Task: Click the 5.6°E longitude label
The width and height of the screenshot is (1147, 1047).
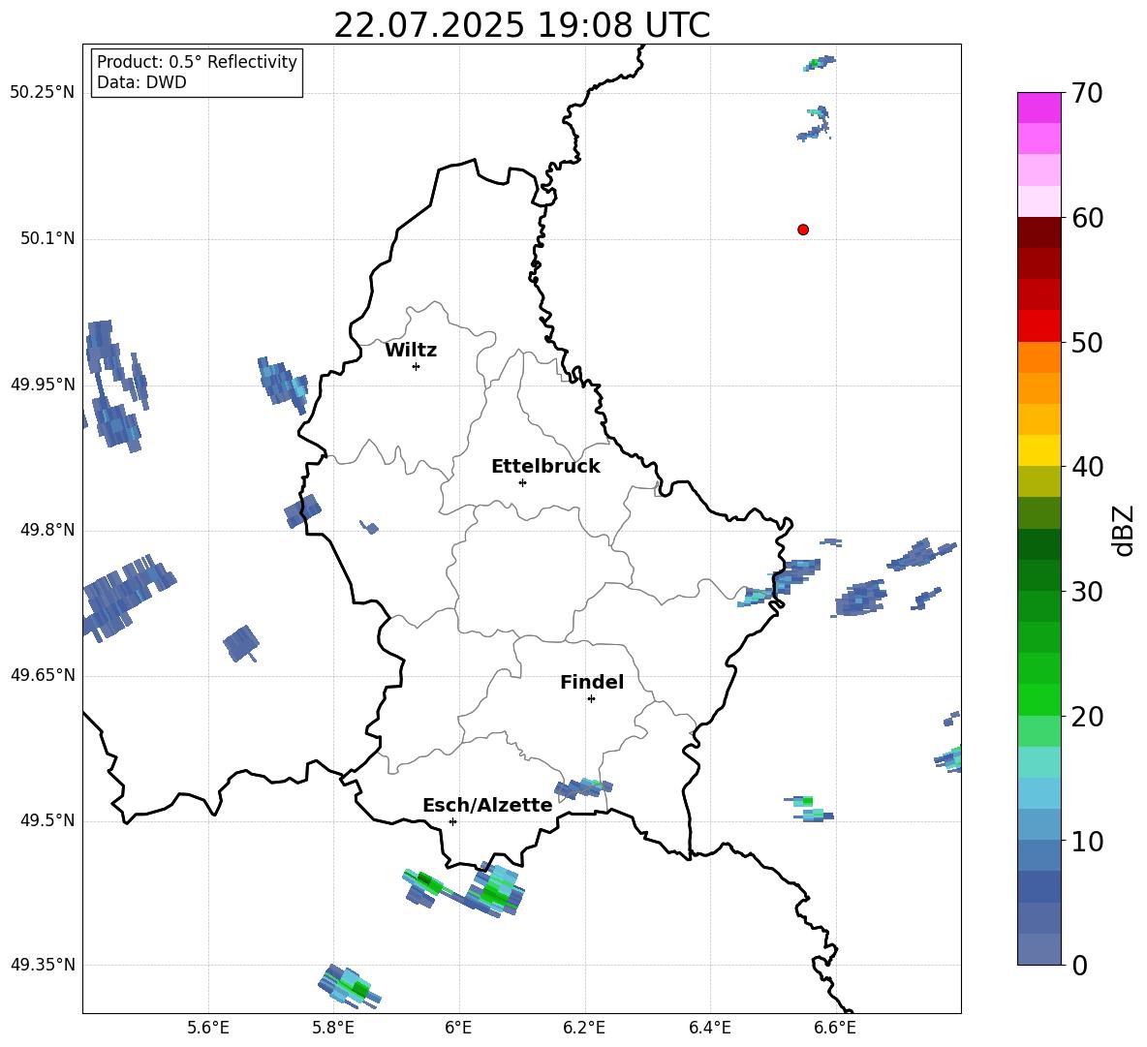Action: [x=208, y=1028]
